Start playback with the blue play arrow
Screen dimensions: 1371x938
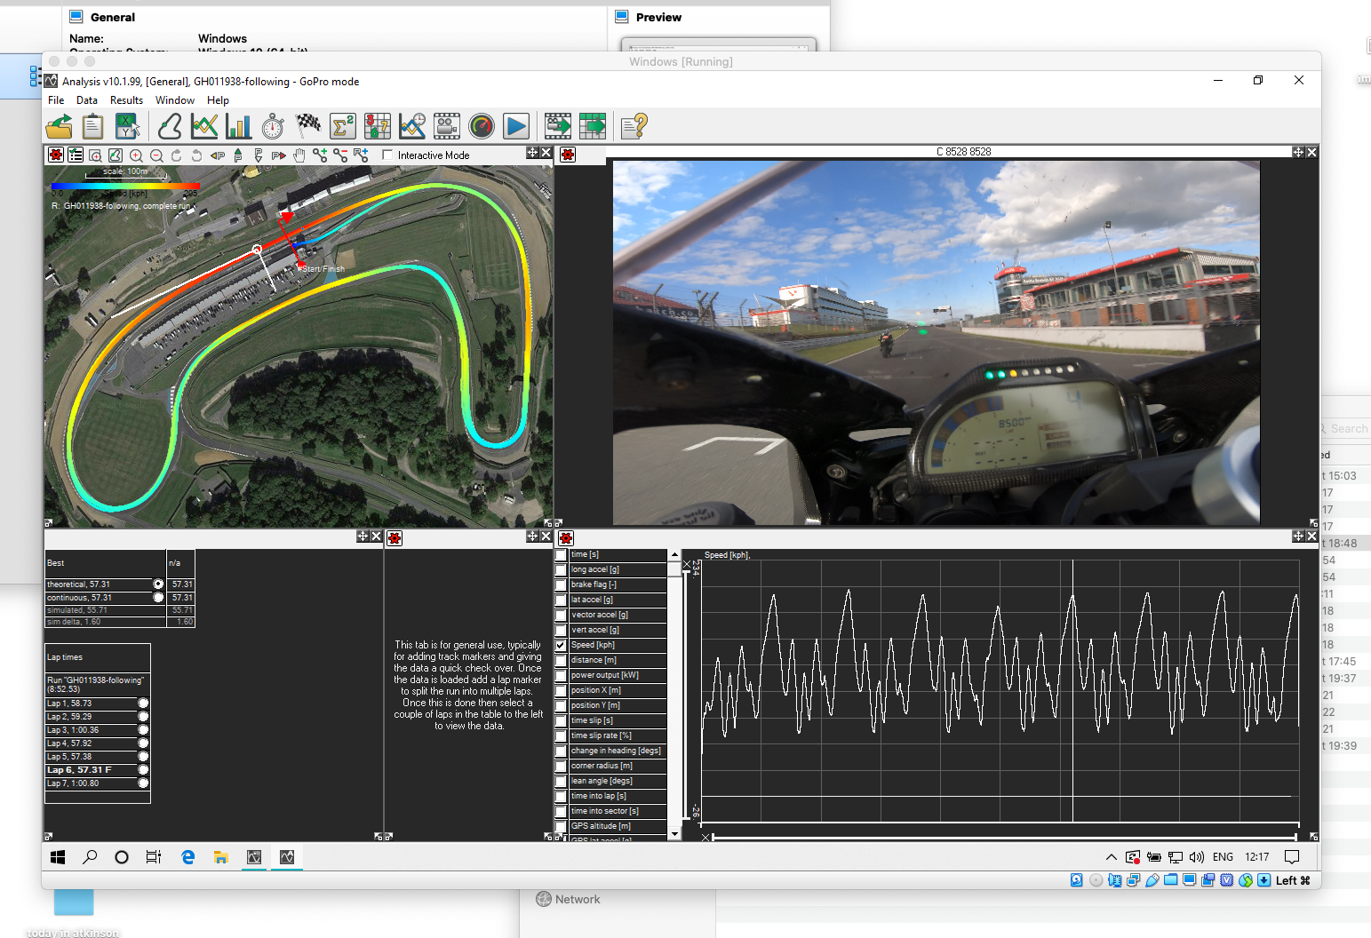(x=516, y=126)
